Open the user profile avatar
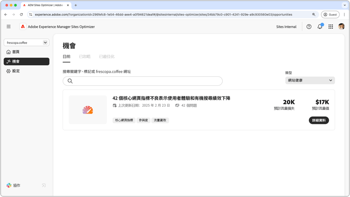The width and height of the screenshot is (350, 197). pos(341,27)
